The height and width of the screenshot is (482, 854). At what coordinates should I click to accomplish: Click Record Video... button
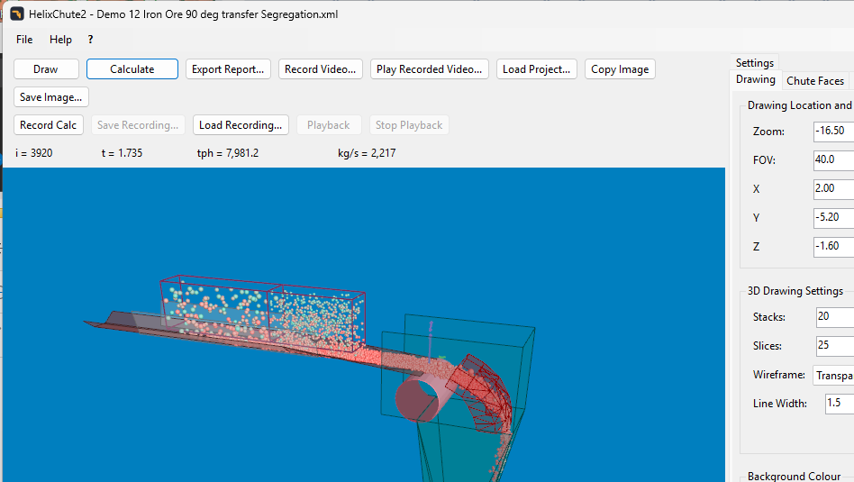321,69
